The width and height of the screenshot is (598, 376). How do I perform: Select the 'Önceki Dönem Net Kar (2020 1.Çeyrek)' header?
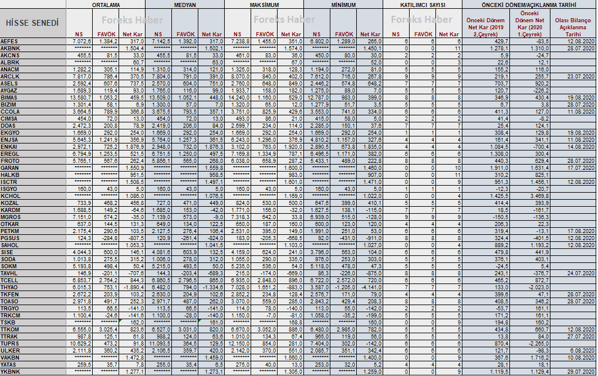[x=530, y=23]
